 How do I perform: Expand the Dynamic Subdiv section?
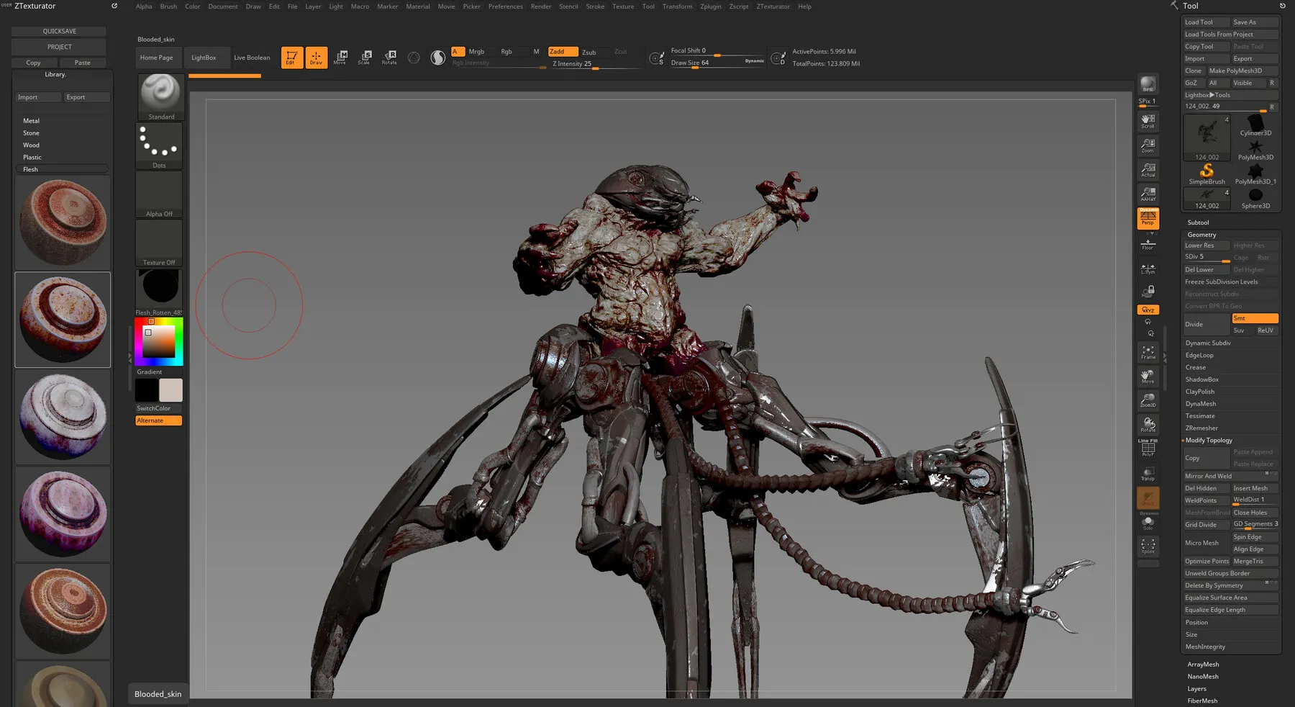click(x=1208, y=343)
